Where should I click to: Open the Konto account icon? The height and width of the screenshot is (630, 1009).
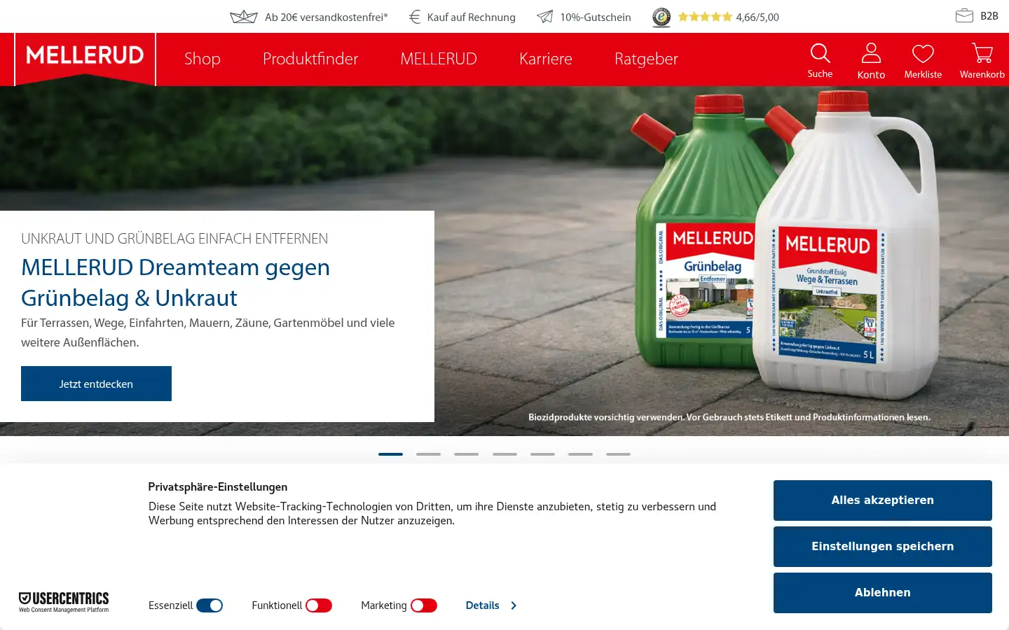tap(871, 54)
